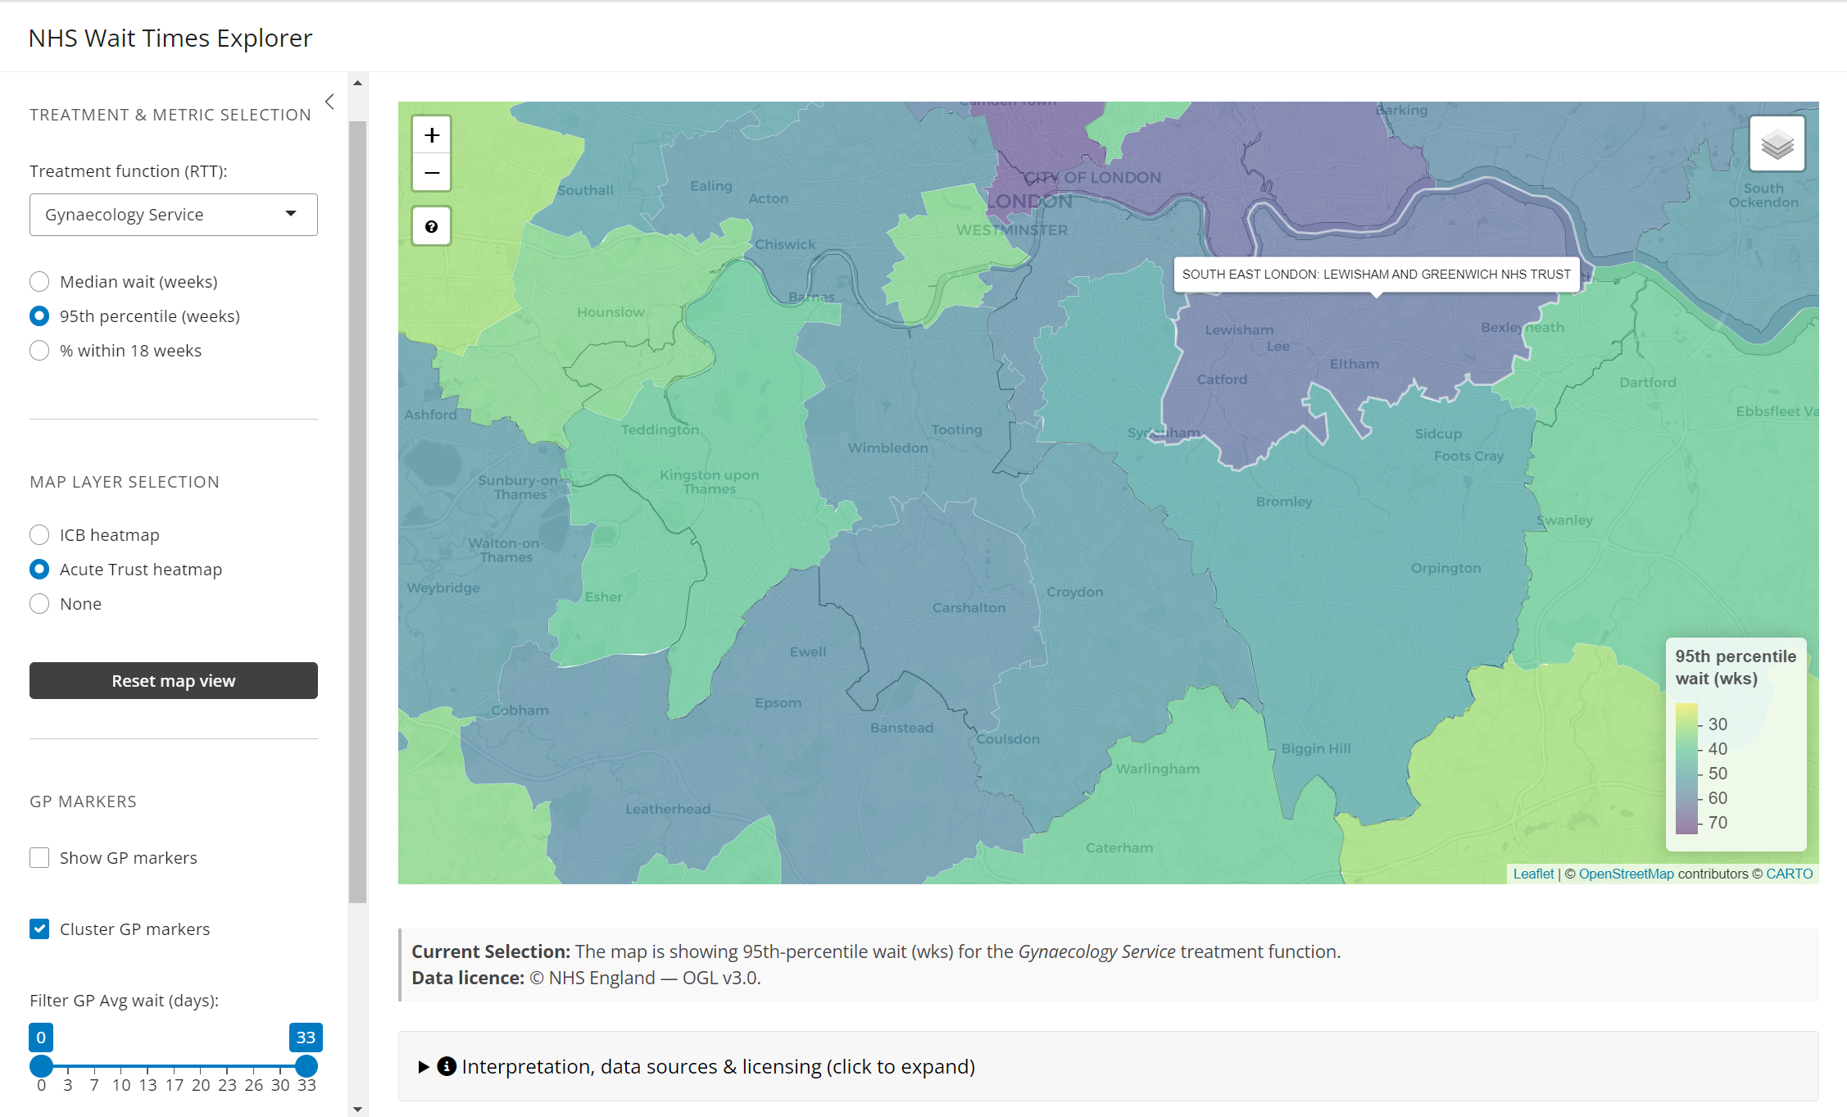Image resolution: width=1847 pixels, height=1117 pixels.
Task: Switch to ICB heatmap layer
Action: 39,535
